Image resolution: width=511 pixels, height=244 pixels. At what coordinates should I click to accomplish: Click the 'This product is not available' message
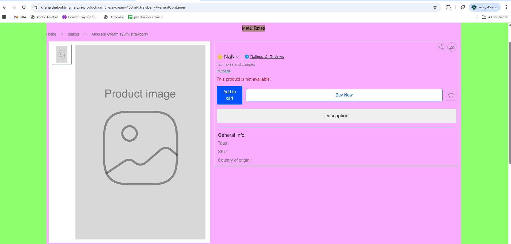click(x=244, y=79)
